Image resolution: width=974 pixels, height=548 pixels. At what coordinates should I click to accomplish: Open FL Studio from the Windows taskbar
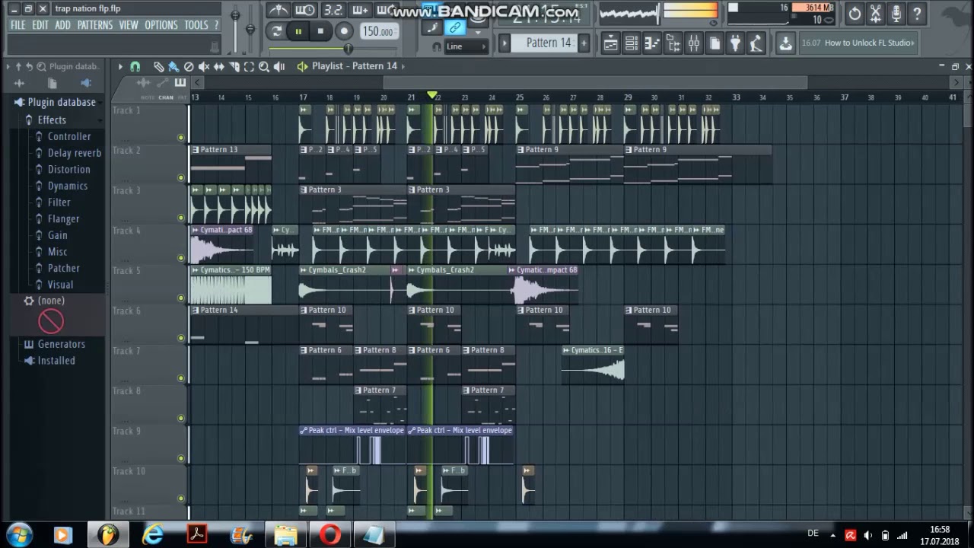coord(108,534)
